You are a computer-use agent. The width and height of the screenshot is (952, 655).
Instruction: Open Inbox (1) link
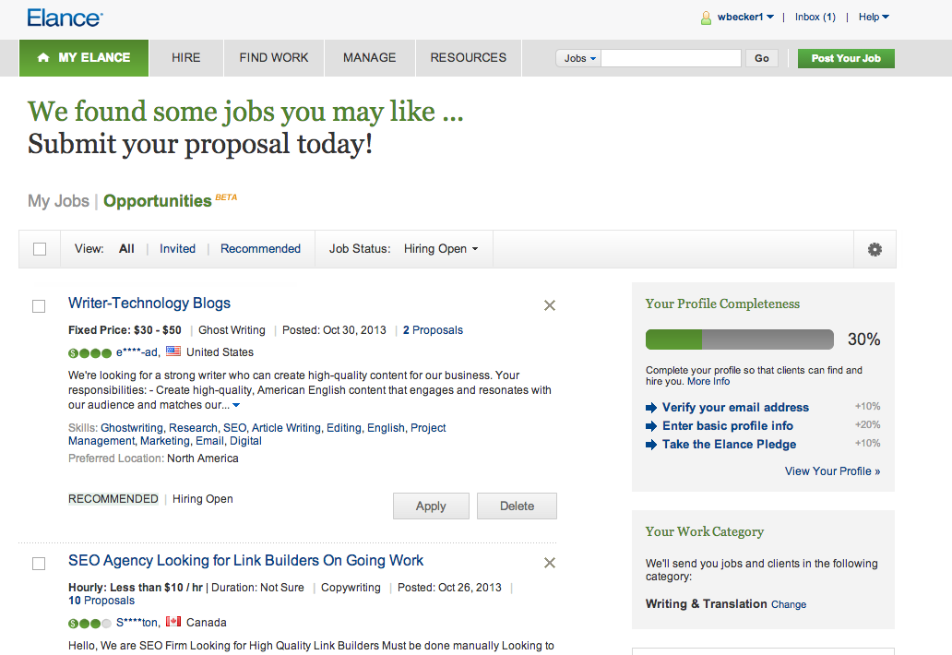point(815,17)
